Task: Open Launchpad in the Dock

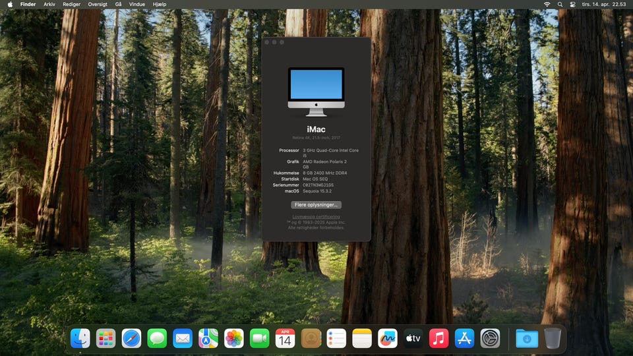Action: click(x=105, y=338)
